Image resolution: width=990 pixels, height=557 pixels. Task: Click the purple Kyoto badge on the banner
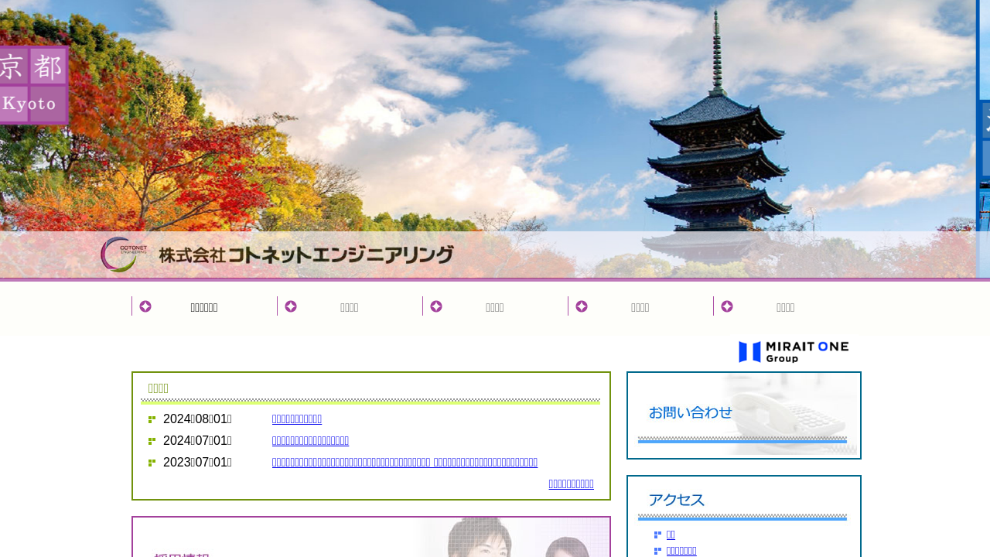coord(34,85)
